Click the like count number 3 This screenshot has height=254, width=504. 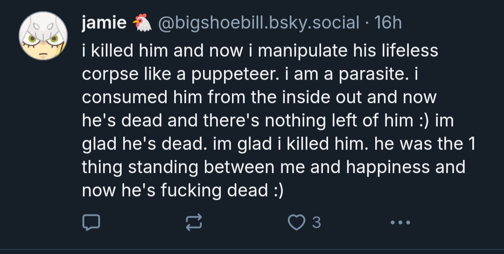(x=316, y=222)
